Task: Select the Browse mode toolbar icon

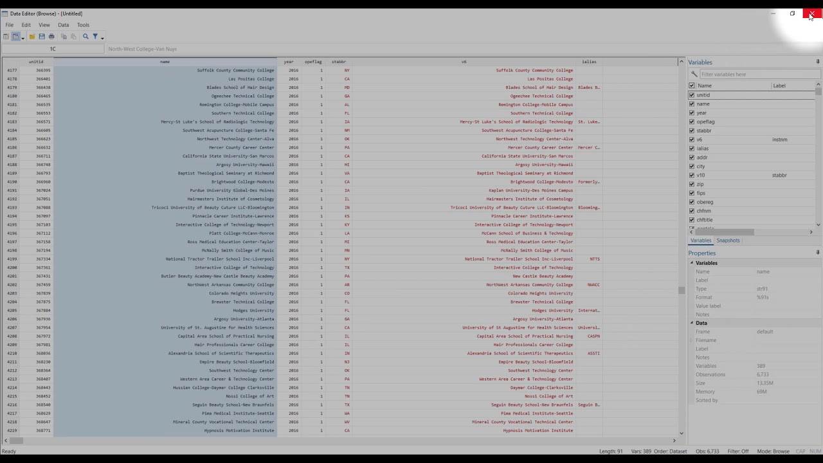Action: pos(15,37)
